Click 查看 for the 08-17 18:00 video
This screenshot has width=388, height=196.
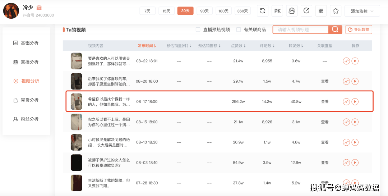pyautogui.click(x=325, y=101)
